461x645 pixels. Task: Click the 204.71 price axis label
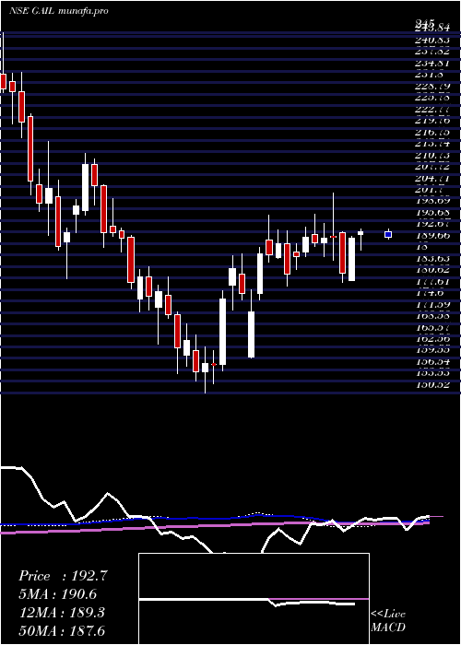click(x=432, y=179)
